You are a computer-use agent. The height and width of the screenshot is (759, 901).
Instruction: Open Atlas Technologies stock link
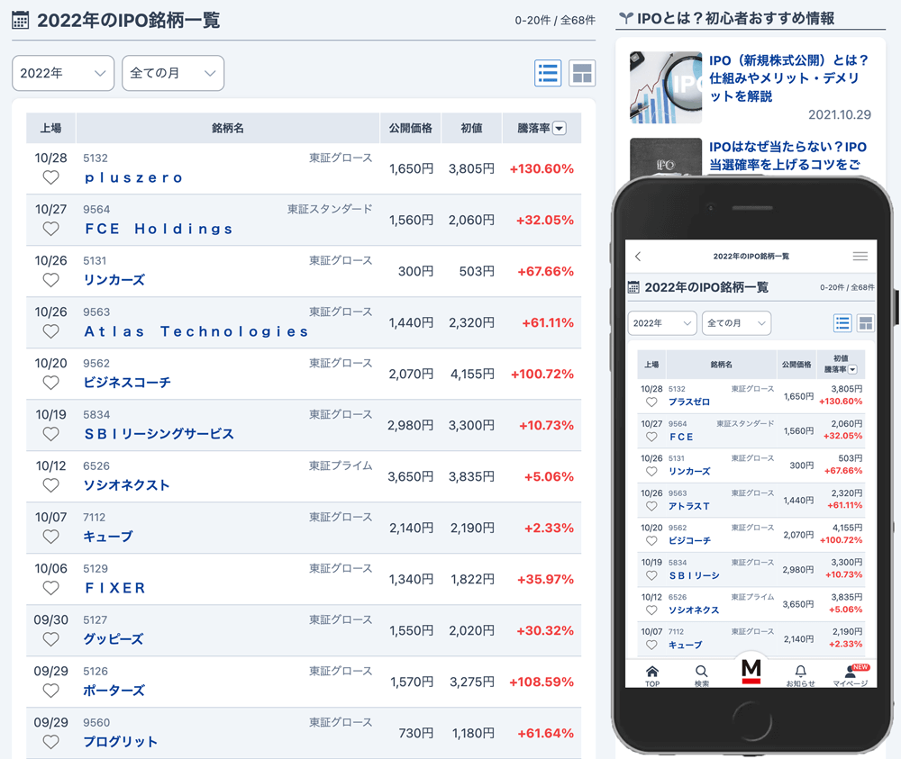point(196,332)
